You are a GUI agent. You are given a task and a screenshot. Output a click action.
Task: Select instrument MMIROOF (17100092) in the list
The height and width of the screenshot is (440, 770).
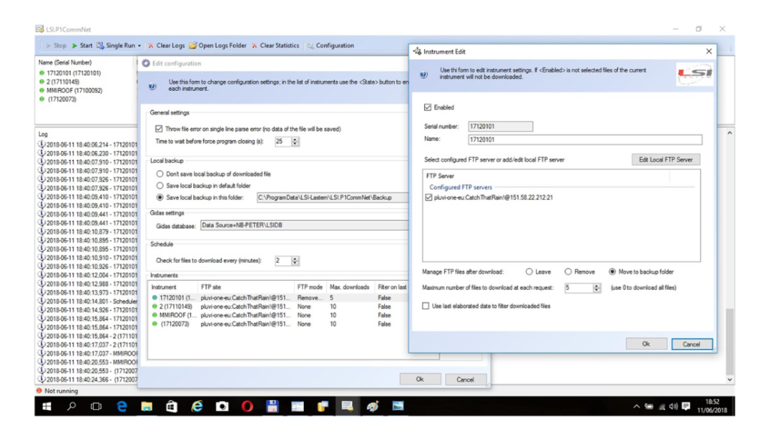pyautogui.click(x=71, y=90)
